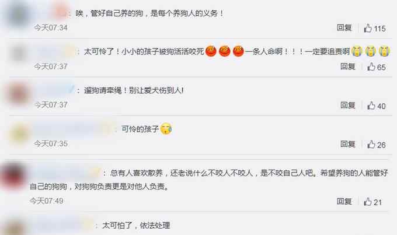Viewport: 397px width, 235px height.
Task: Click the first red angry emoji
Action: coord(211,51)
